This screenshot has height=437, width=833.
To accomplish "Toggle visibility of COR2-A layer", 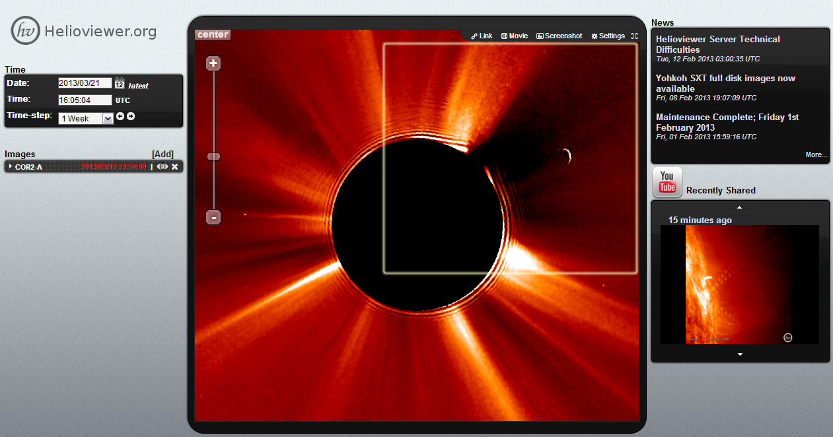I will click(163, 167).
